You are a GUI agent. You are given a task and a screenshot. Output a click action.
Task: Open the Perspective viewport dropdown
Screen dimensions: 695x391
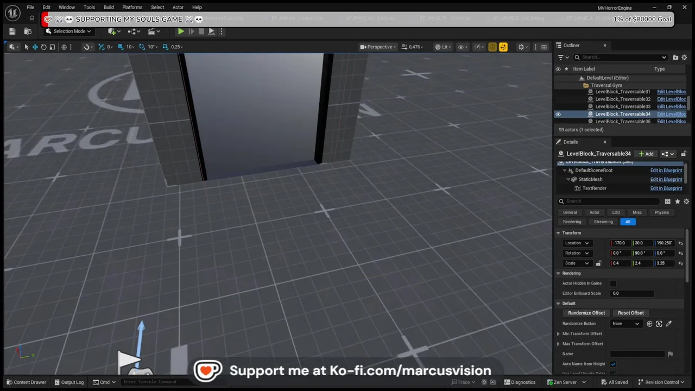click(378, 47)
